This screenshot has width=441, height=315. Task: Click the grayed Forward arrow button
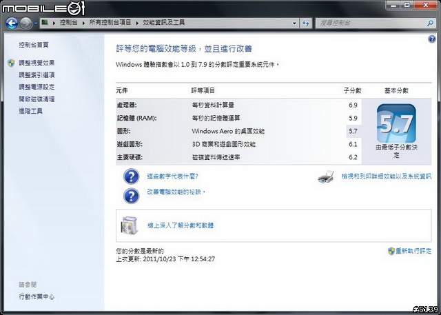[25, 23]
